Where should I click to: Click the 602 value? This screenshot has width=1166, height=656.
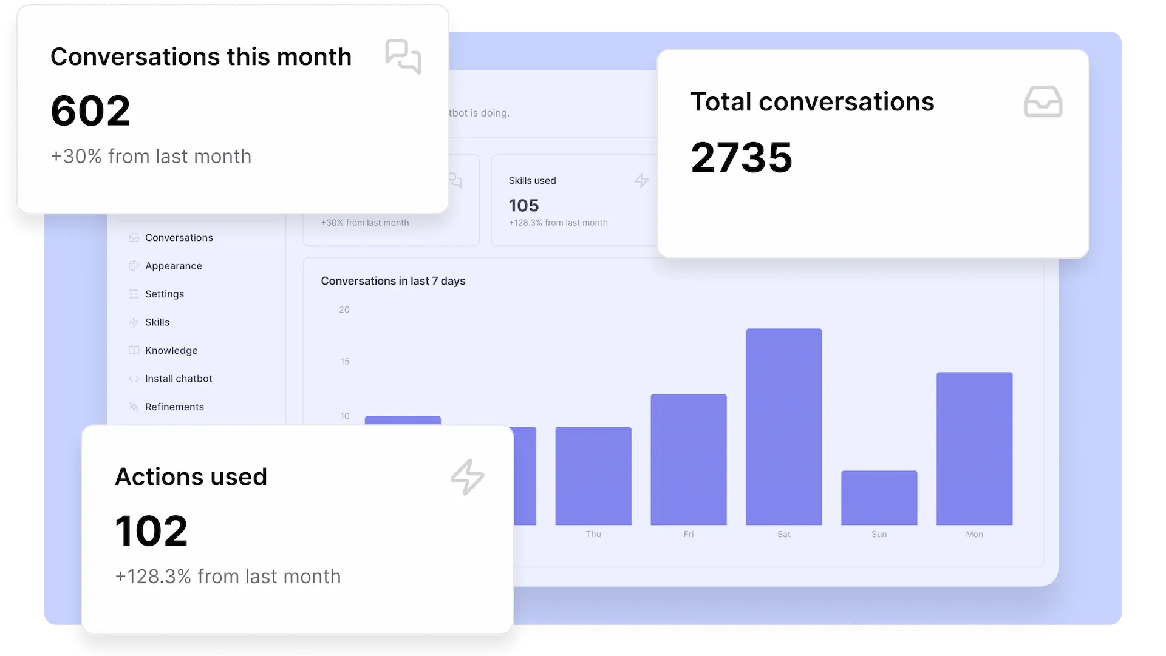click(x=90, y=110)
